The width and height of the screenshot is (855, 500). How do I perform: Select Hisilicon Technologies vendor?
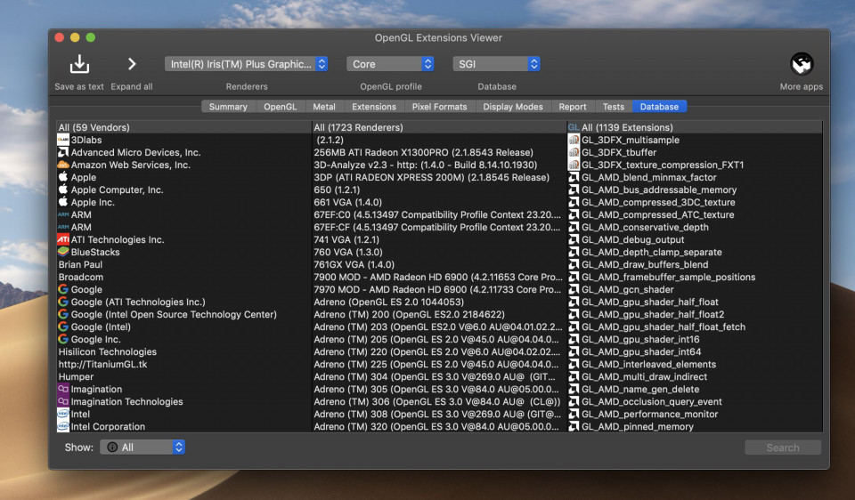tap(183, 351)
